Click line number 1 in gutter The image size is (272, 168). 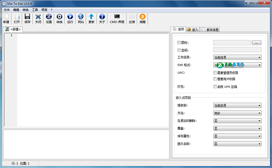click(x=11, y=35)
